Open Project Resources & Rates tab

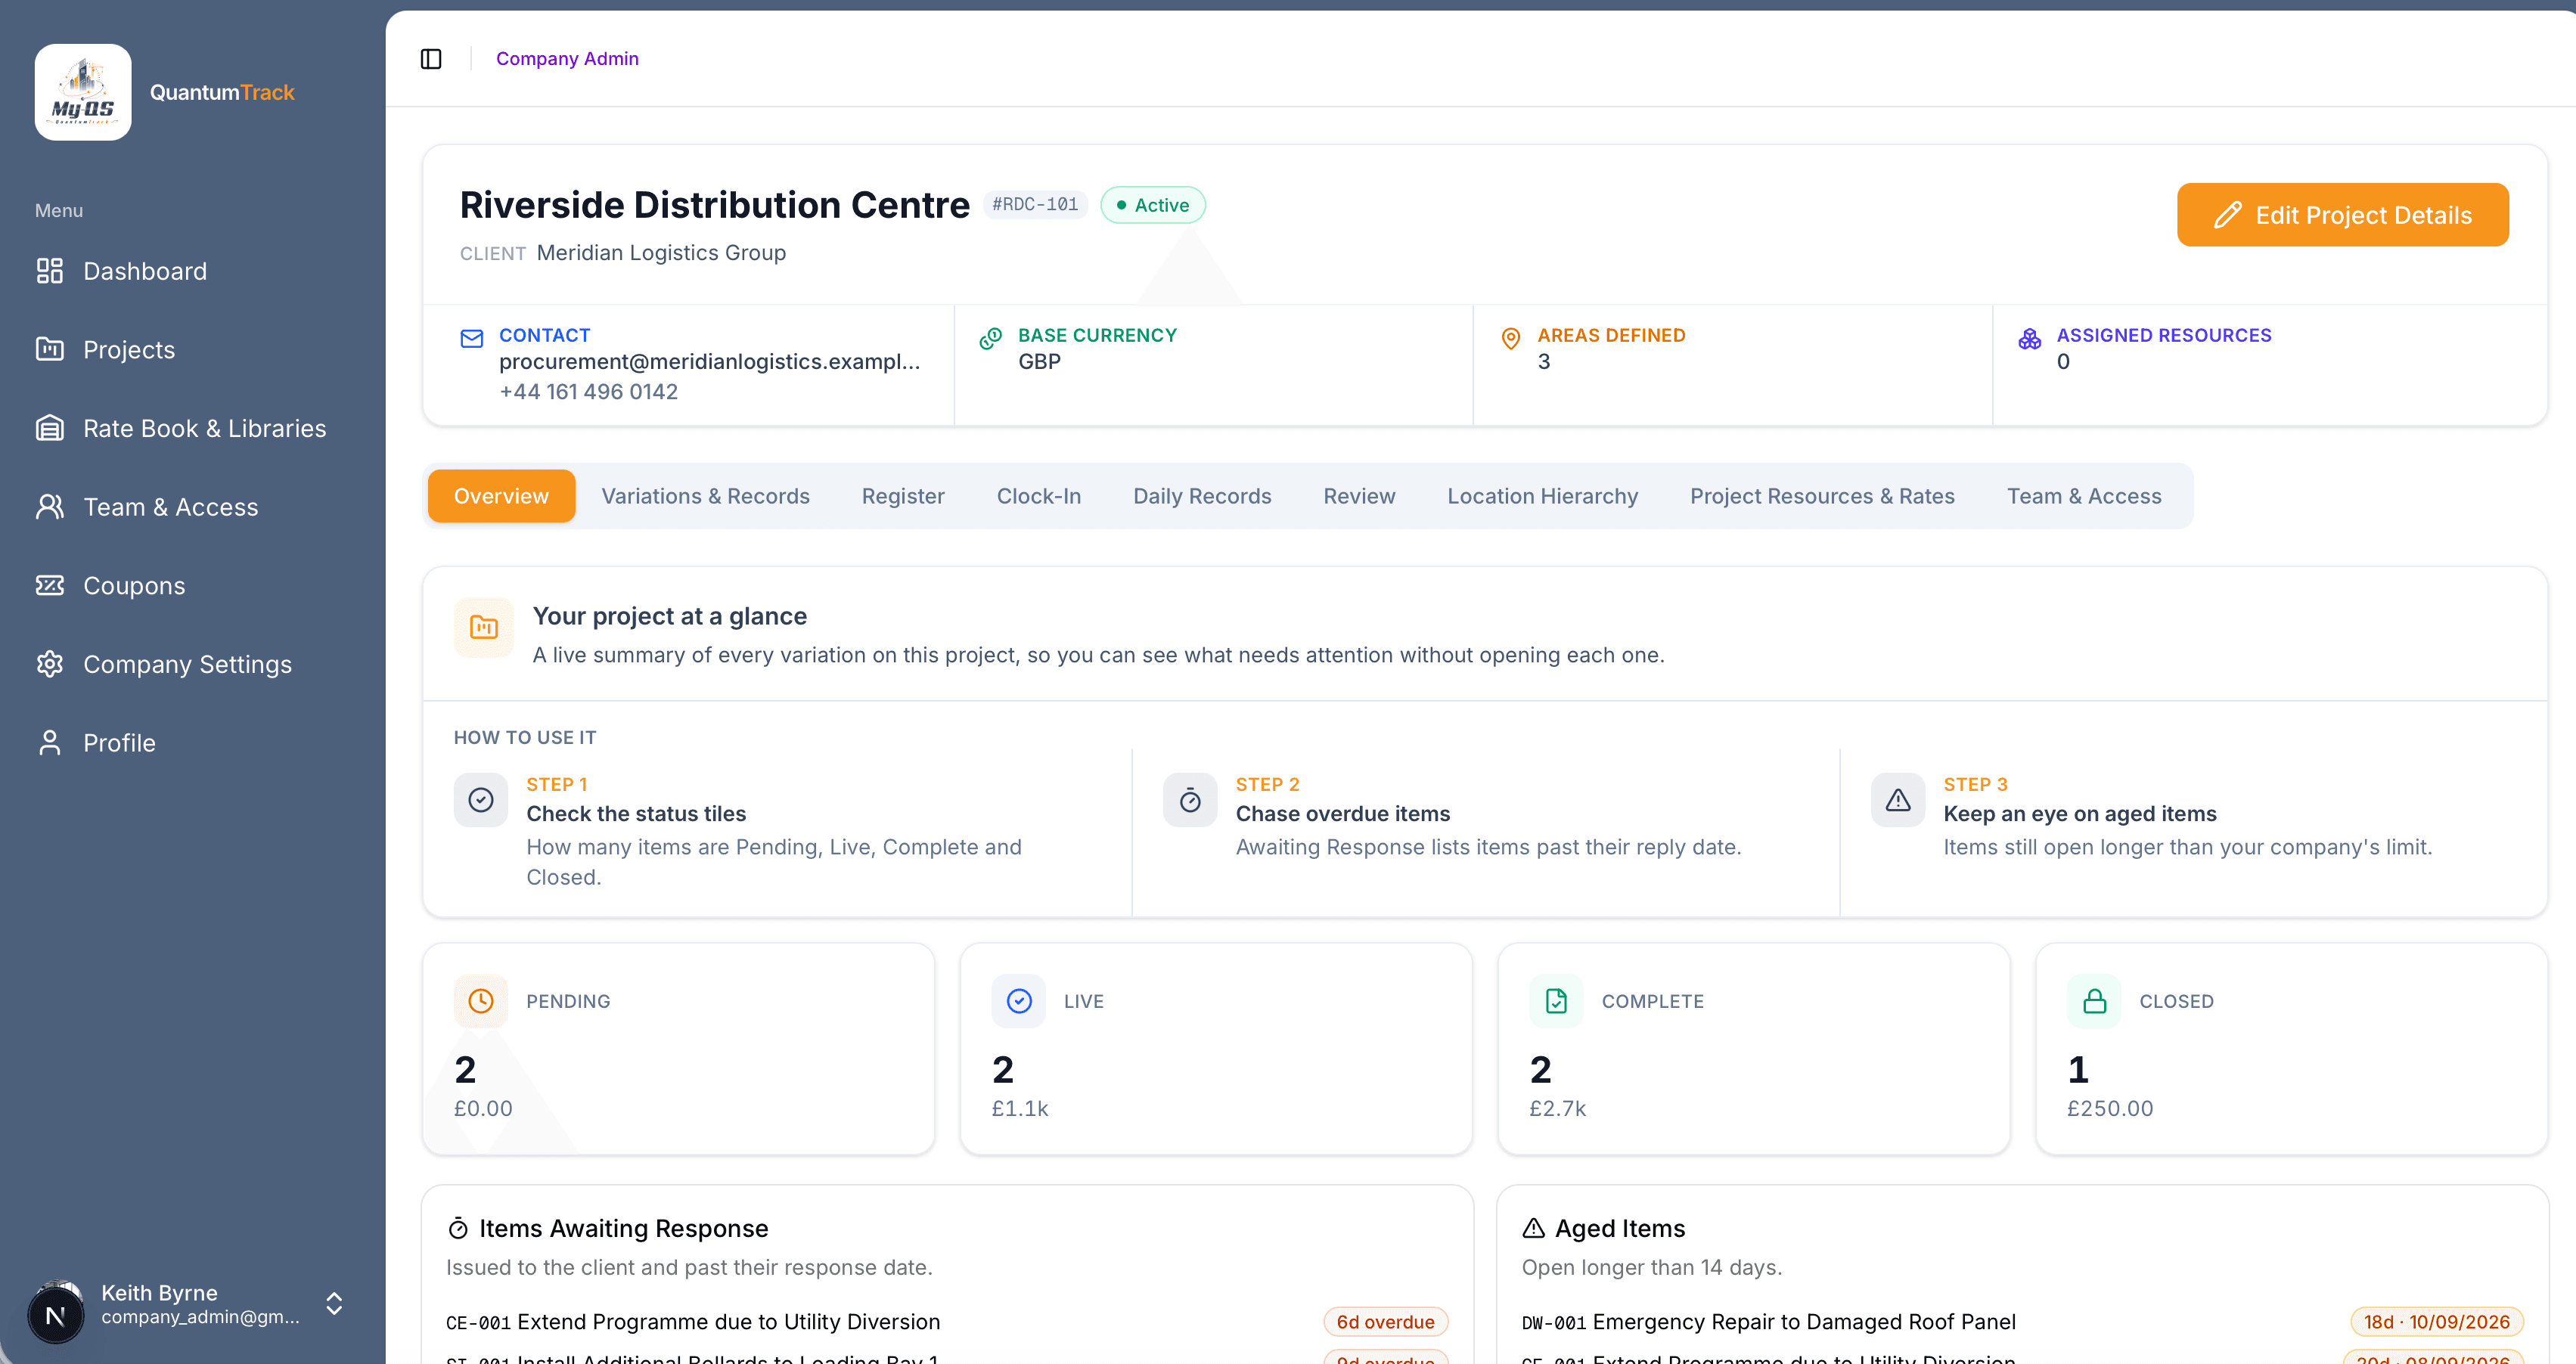pyautogui.click(x=1822, y=496)
